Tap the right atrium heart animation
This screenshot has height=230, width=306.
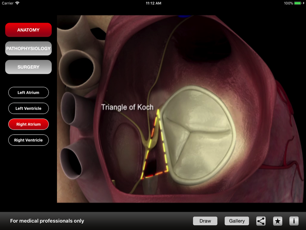(x=180, y=109)
